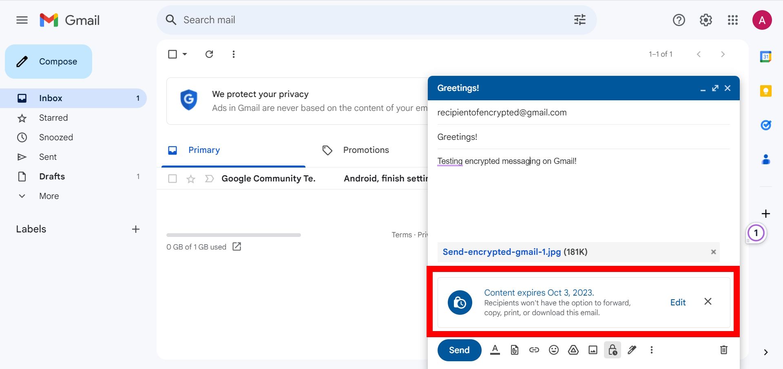Open the purple extension badge
The width and height of the screenshot is (783, 369).
point(756,233)
